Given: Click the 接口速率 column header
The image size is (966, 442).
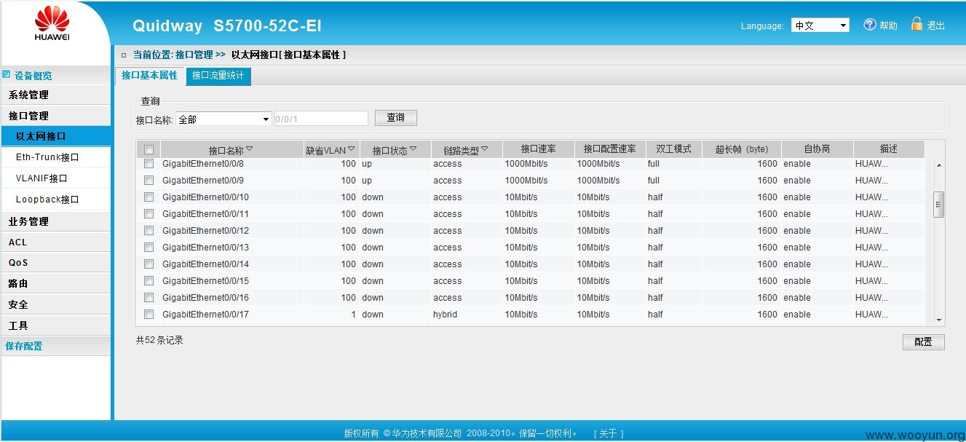Looking at the screenshot, I should tap(539, 149).
